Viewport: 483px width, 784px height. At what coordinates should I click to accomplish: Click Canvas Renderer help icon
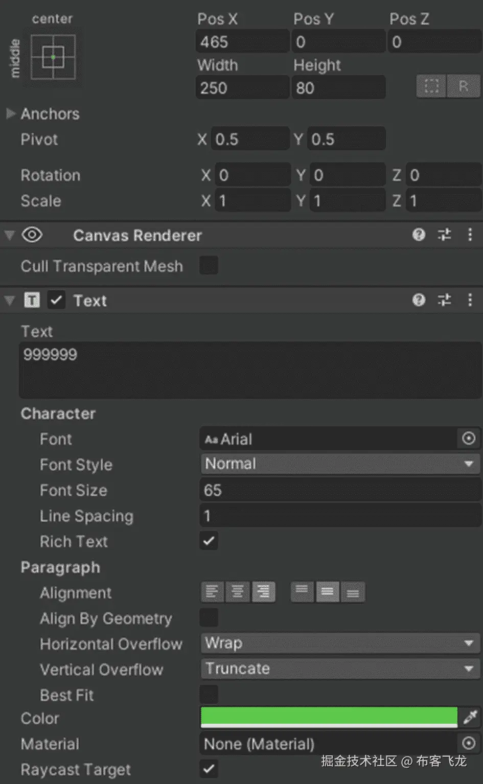click(x=419, y=235)
